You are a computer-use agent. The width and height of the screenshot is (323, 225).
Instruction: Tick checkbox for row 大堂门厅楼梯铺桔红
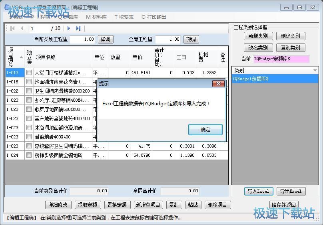29,72
